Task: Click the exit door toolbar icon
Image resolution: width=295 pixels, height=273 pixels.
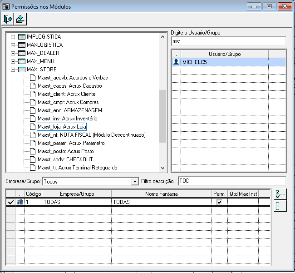Action: pyautogui.click(x=8, y=19)
